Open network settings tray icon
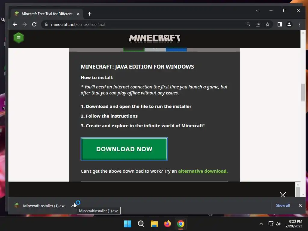Viewport: 308px width, 231px height. (271, 224)
